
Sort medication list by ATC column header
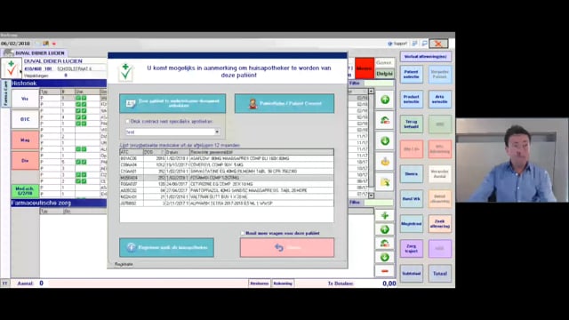pyautogui.click(x=132, y=152)
